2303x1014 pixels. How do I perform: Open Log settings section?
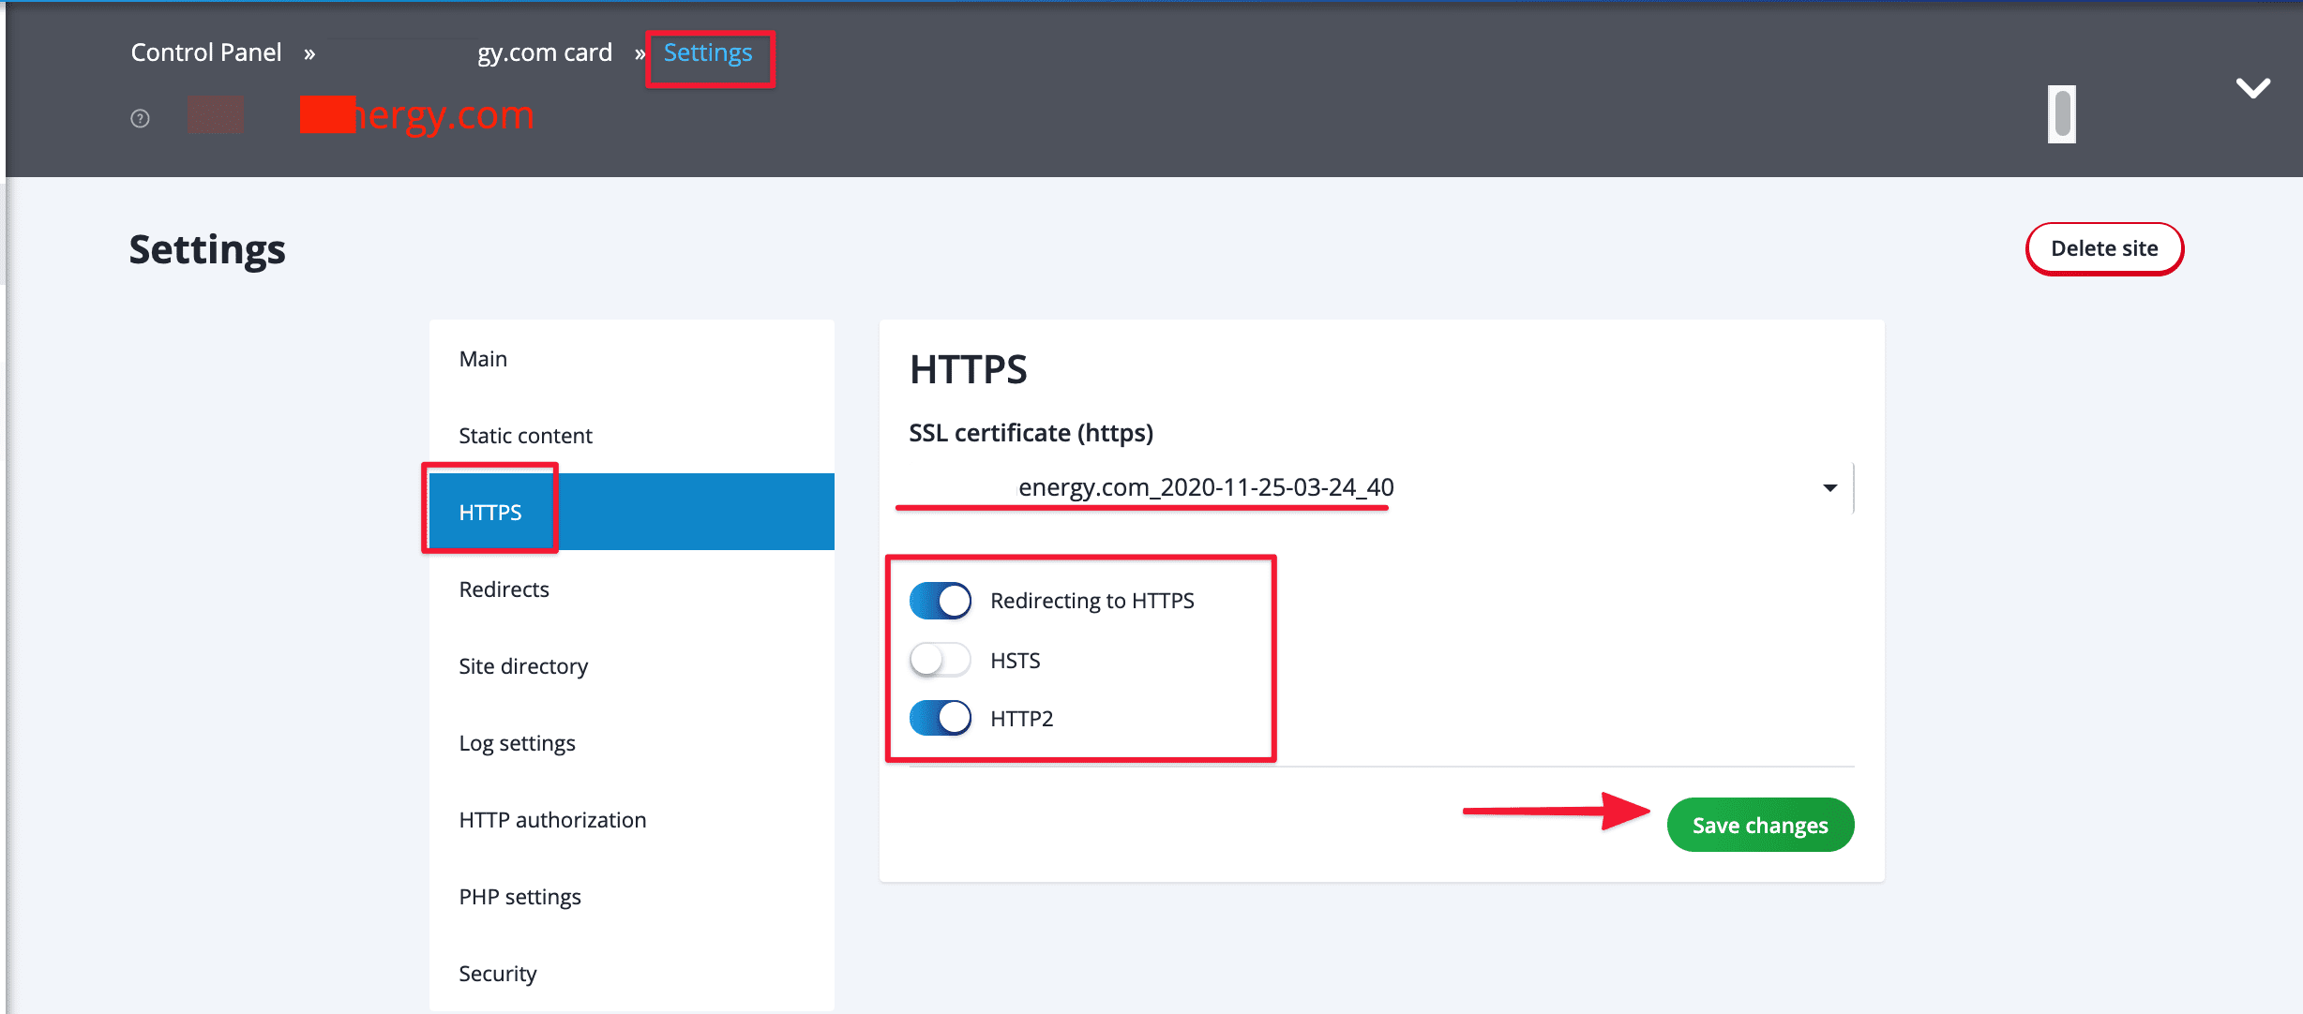[x=517, y=743]
